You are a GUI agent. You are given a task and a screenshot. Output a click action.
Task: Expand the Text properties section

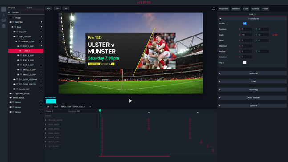252,81
